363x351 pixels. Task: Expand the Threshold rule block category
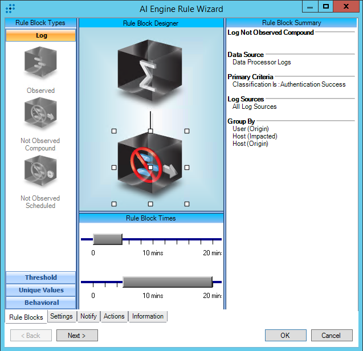pyautogui.click(x=40, y=277)
